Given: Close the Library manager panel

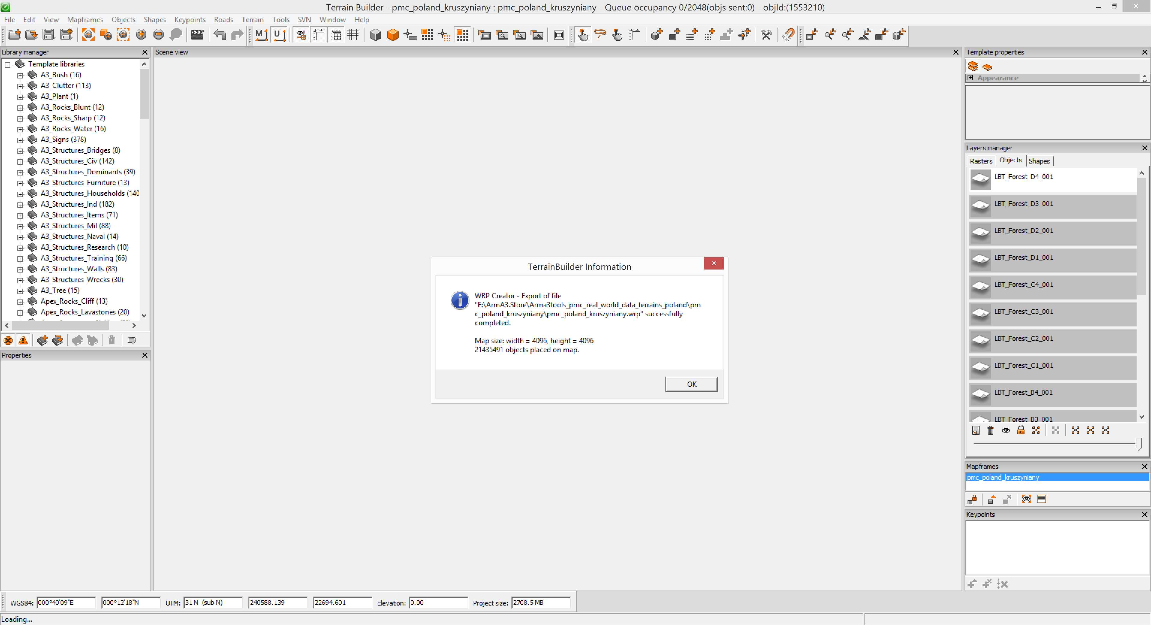Looking at the screenshot, I should point(144,52).
